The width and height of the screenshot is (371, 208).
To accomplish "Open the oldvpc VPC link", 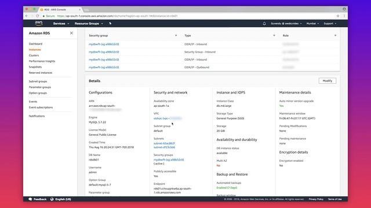I will [x=168, y=118].
